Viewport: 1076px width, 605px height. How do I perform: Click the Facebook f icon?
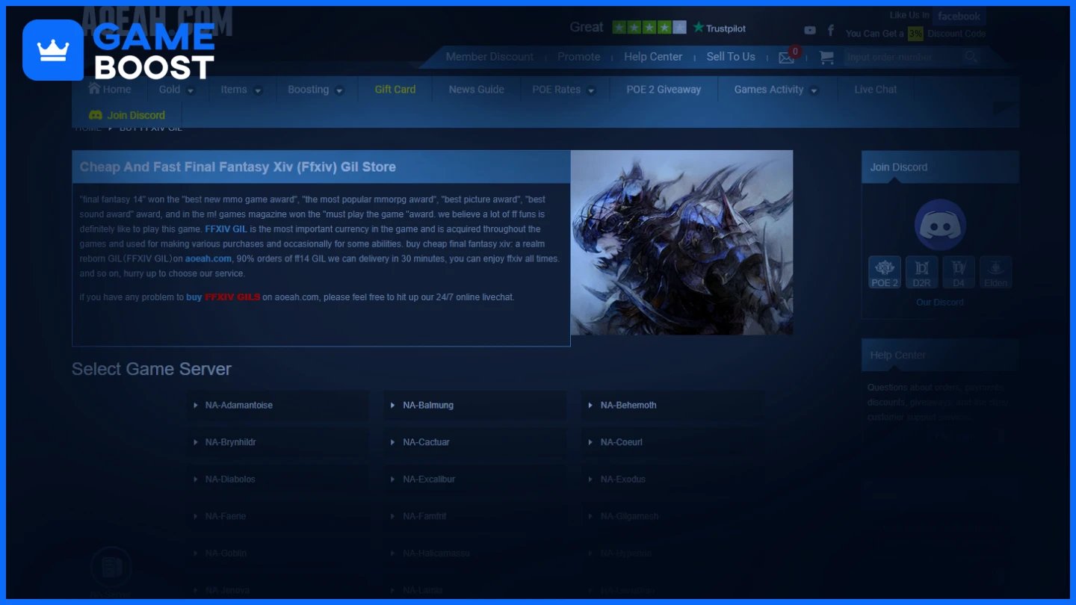[831, 31]
